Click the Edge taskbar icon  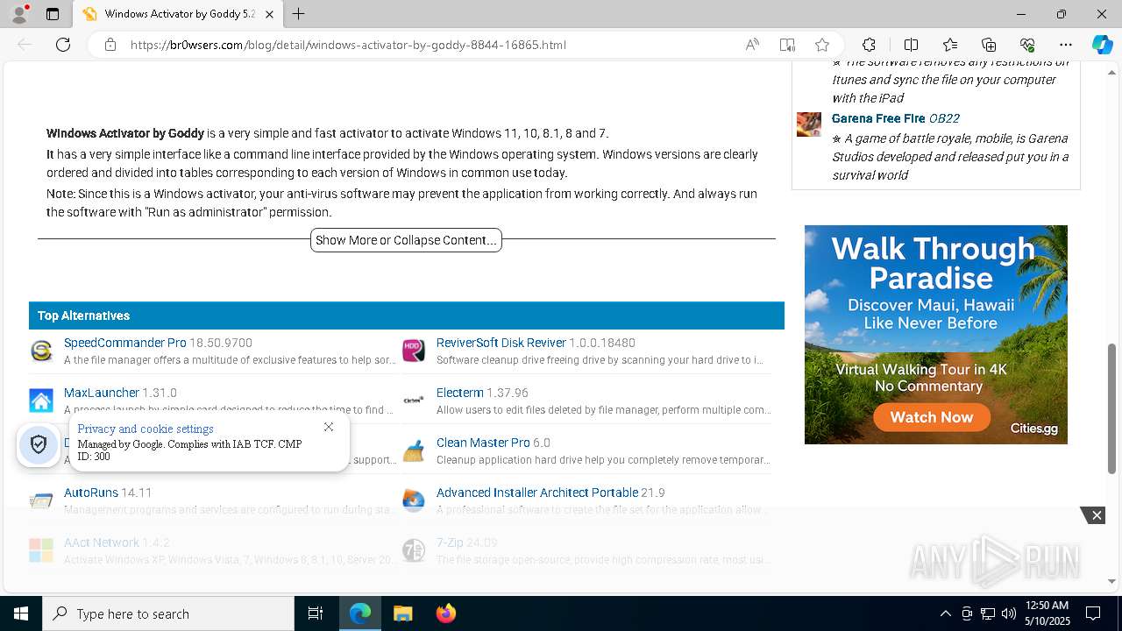(360, 613)
